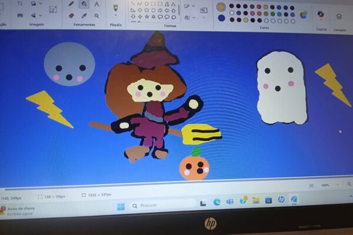Screen dimensions: 353x235
Task: Open the shape fill dropdown
Action: click(189, 16)
